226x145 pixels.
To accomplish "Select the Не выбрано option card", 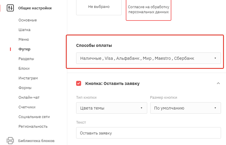I will 99,7.
